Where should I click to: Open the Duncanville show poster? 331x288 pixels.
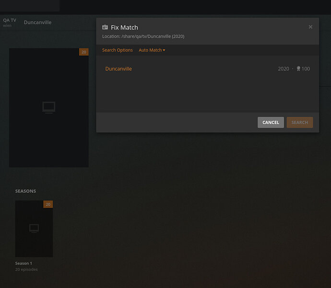49,108
